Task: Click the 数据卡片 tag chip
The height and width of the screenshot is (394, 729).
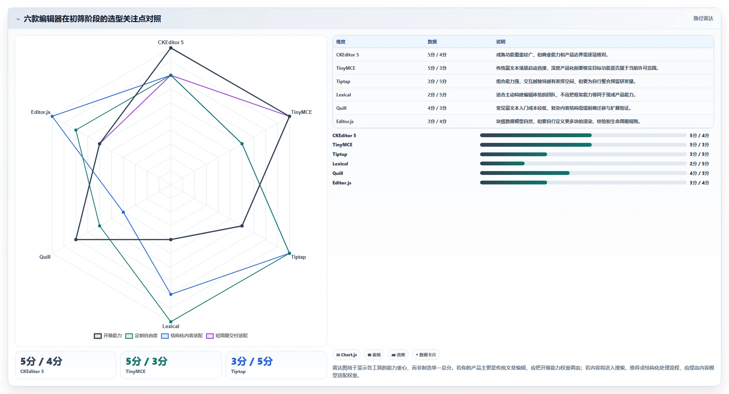Action: pyautogui.click(x=426, y=355)
